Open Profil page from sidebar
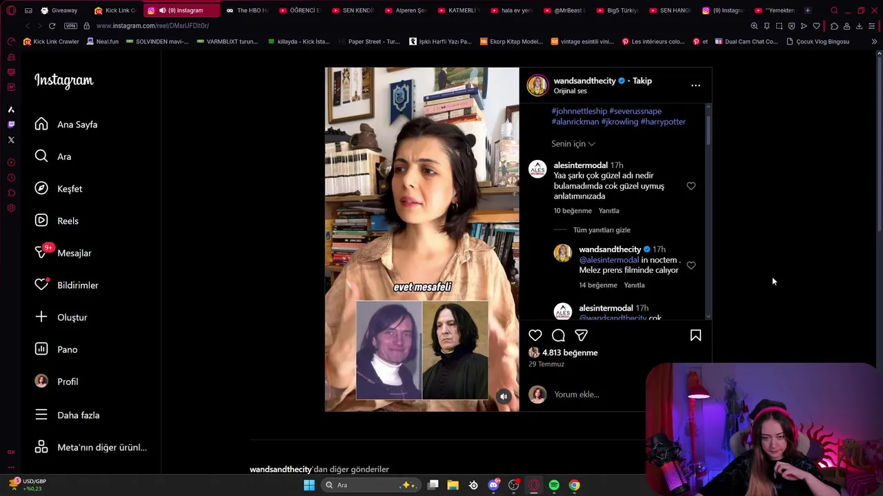 click(x=57, y=382)
